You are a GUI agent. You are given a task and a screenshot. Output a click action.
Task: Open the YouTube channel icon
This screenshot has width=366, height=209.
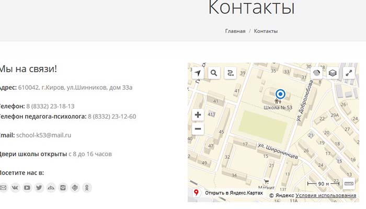(27, 188)
